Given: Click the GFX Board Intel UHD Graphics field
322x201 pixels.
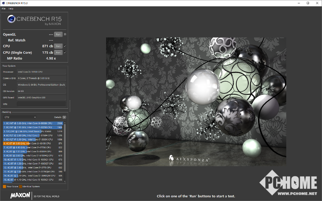Looking at the screenshot, I should pos(41,98).
